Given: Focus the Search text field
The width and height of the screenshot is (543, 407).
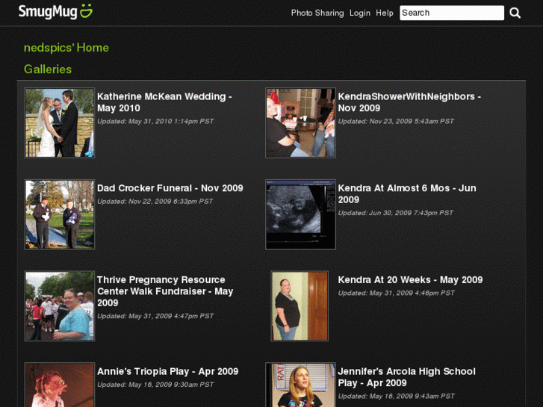Looking at the screenshot, I should pyautogui.click(x=451, y=13).
